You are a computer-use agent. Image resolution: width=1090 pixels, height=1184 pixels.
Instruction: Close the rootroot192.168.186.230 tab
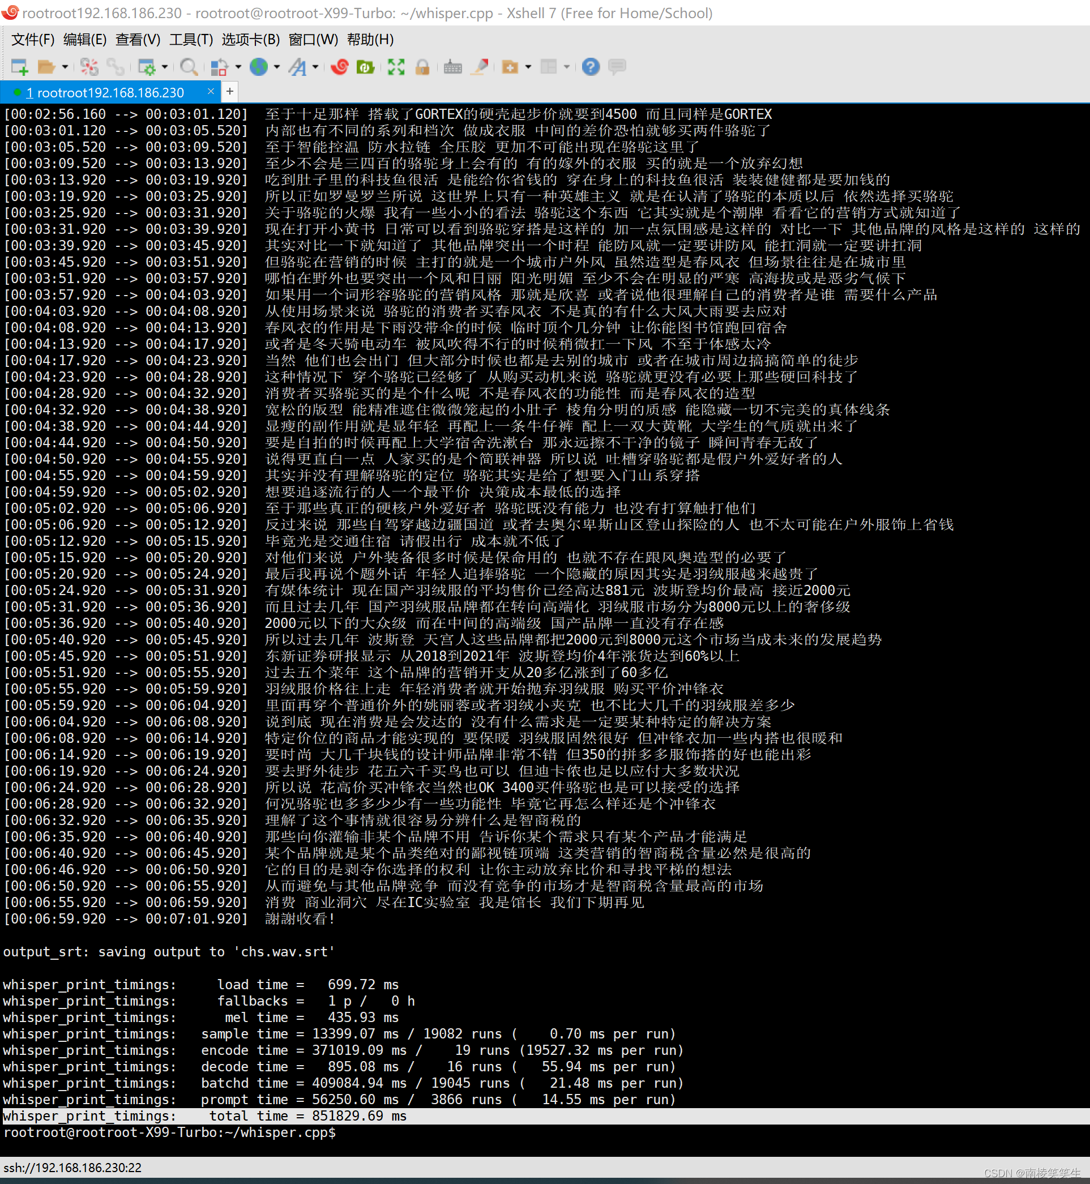coord(211,91)
